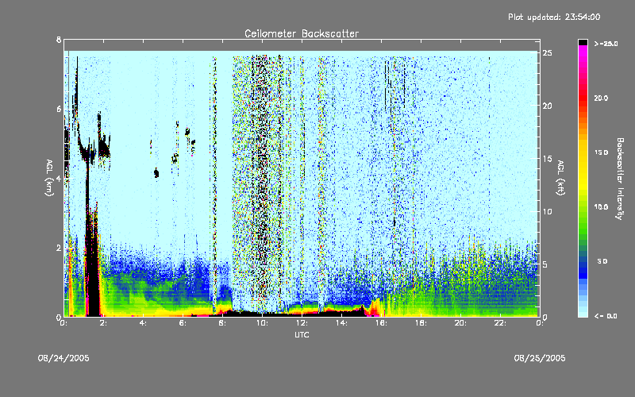The image size is (635, 397).
Task: Click the 2 km tick on left axis
Action: click(x=59, y=248)
